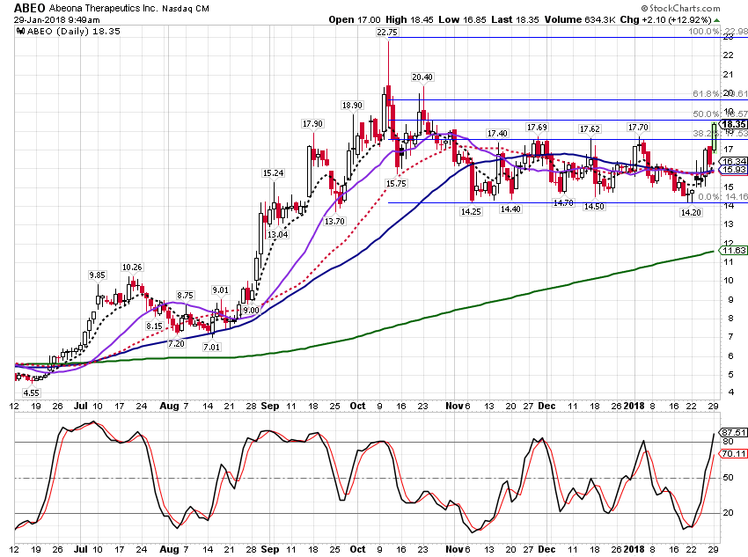Screen dimensions: 748x557
Task: Select the Abeona Therapeutics Inc. company name
Action: (x=103, y=8)
